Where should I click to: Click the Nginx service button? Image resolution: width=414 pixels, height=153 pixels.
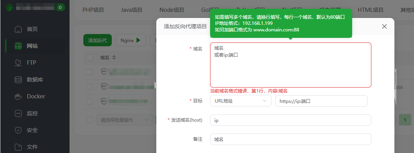click(x=131, y=41)
